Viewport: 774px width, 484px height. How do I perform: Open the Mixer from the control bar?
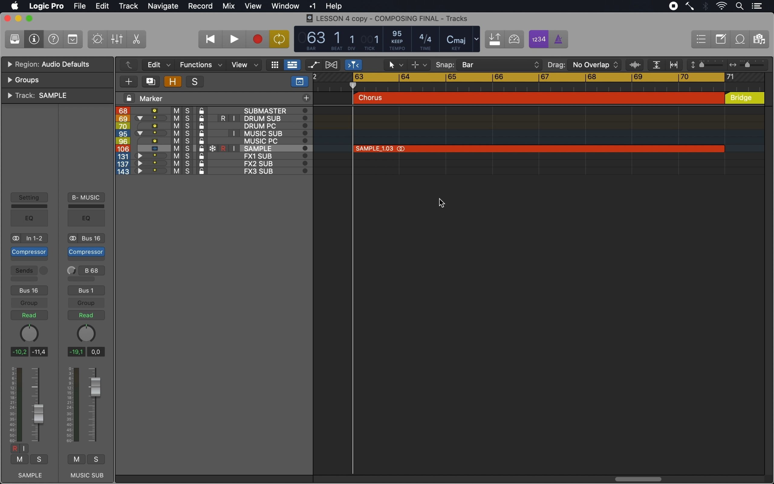(117, 39)
